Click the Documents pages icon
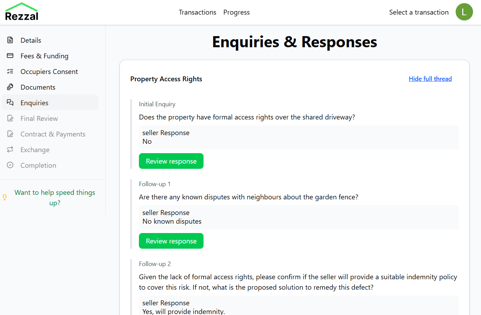This screenshot has height=315, width=481. click(x=10, y=87)
